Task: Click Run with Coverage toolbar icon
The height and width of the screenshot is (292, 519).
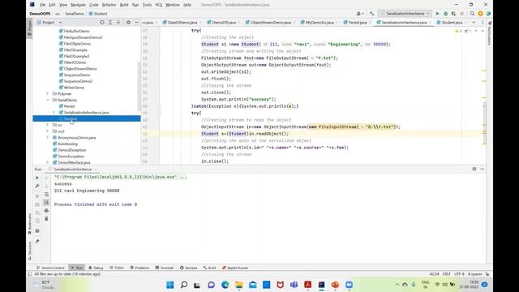Action: coord(454,14)
